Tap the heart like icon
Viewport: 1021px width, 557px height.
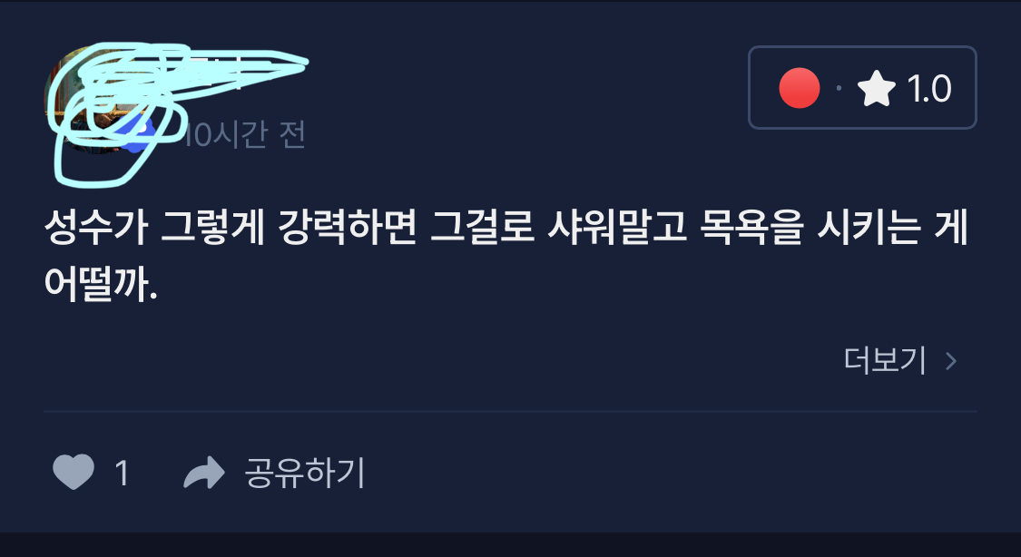pos(73,473)
